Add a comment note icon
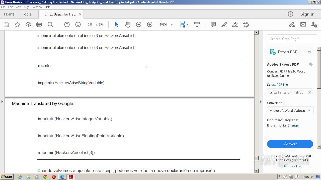Viewport: 321px width, 180px height. (213, 24)
